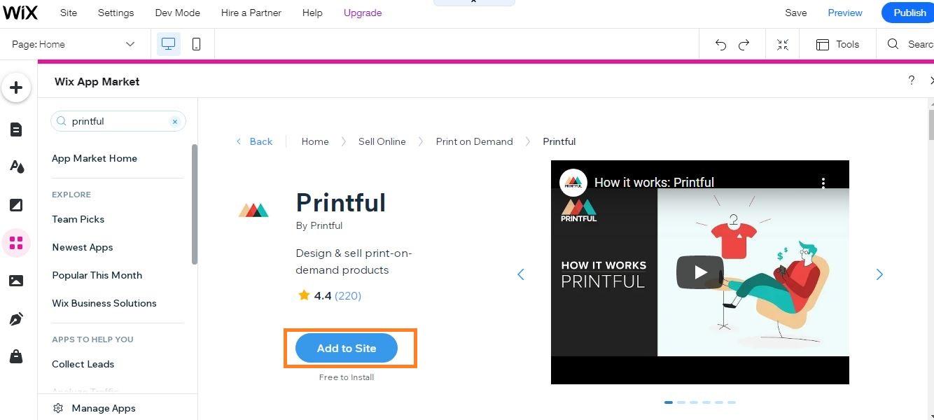Open the Site Design sidebar icon
The width and height of the screenshot is (934, 420).
(16, 167)
